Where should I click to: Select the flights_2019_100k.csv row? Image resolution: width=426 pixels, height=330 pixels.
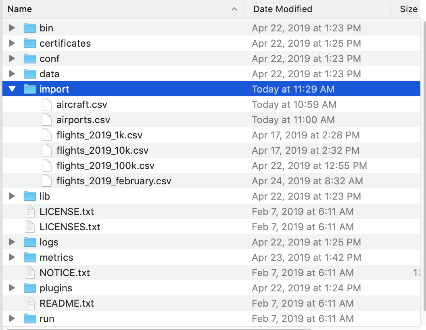105,166
